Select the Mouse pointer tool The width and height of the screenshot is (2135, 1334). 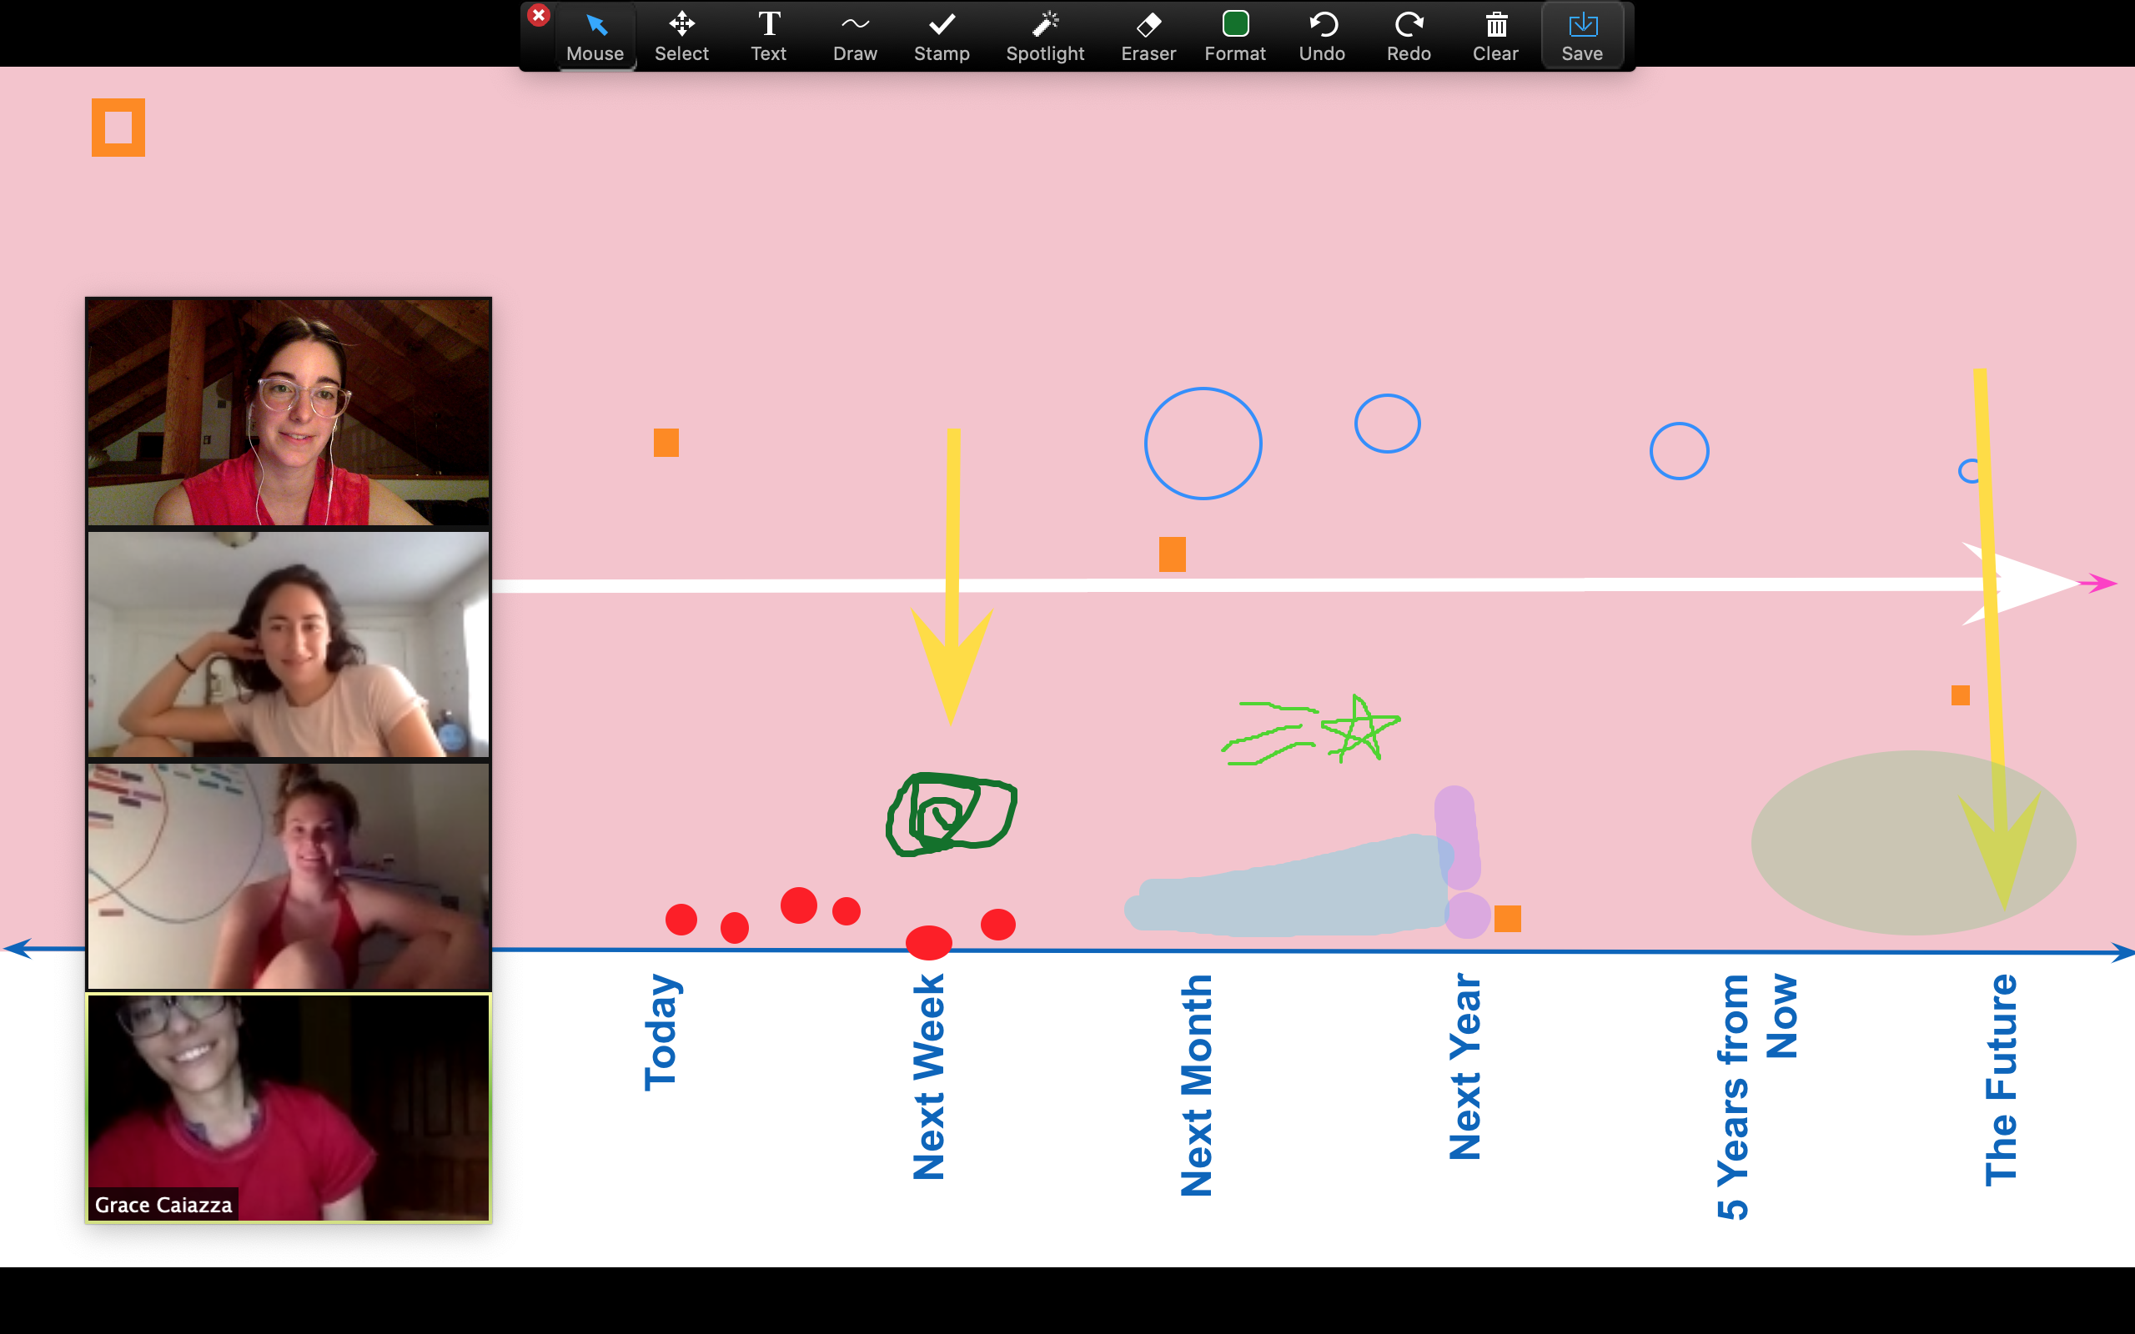click(x=595, y=37)
